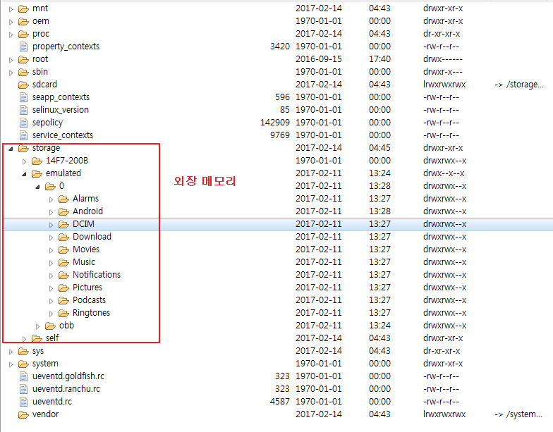Select the system folder name

coord(45,364)
